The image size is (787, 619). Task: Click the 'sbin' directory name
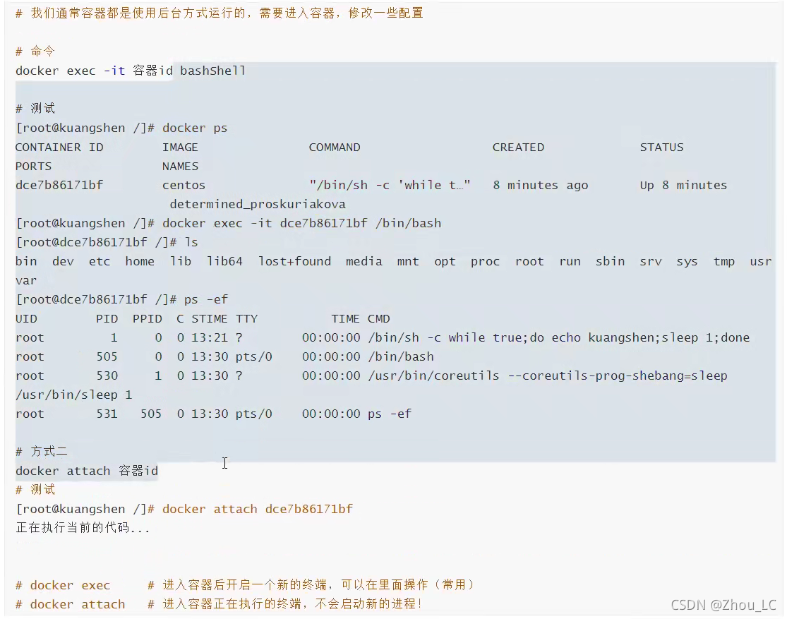coord(611,262)
